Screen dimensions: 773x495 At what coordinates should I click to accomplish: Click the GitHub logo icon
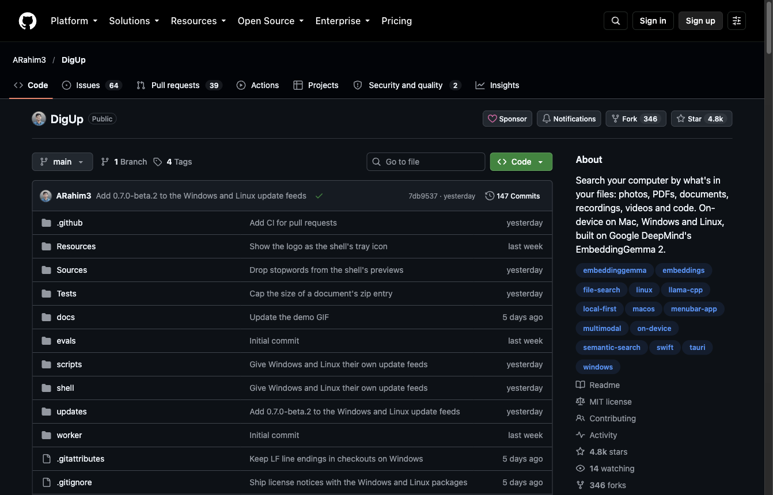28,21
